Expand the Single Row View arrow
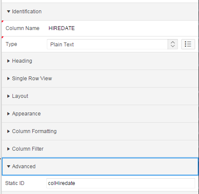Screen dimensions: 199x194 9,79
